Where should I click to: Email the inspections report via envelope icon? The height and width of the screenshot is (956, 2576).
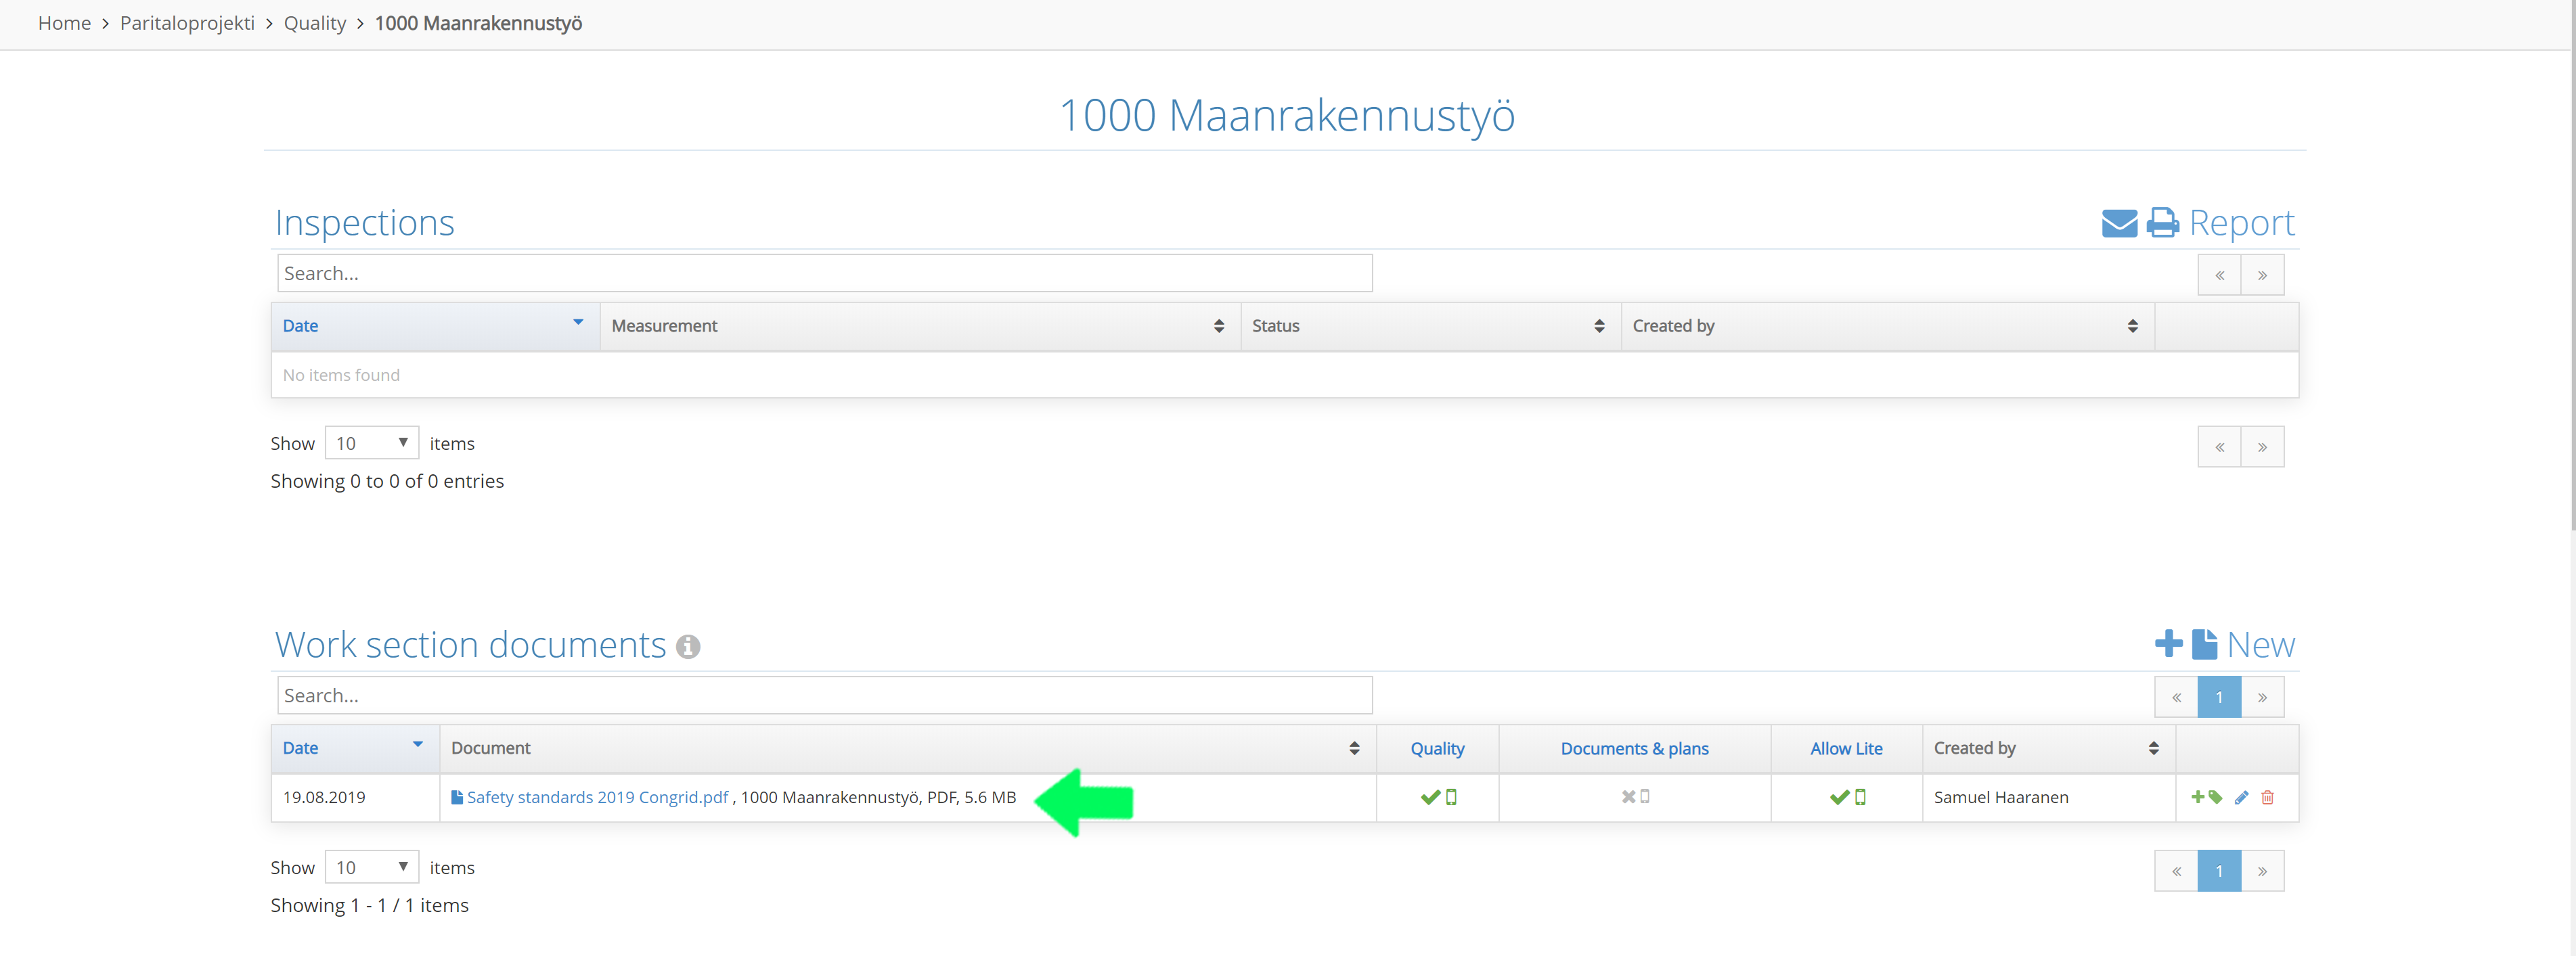[2118, 223]
